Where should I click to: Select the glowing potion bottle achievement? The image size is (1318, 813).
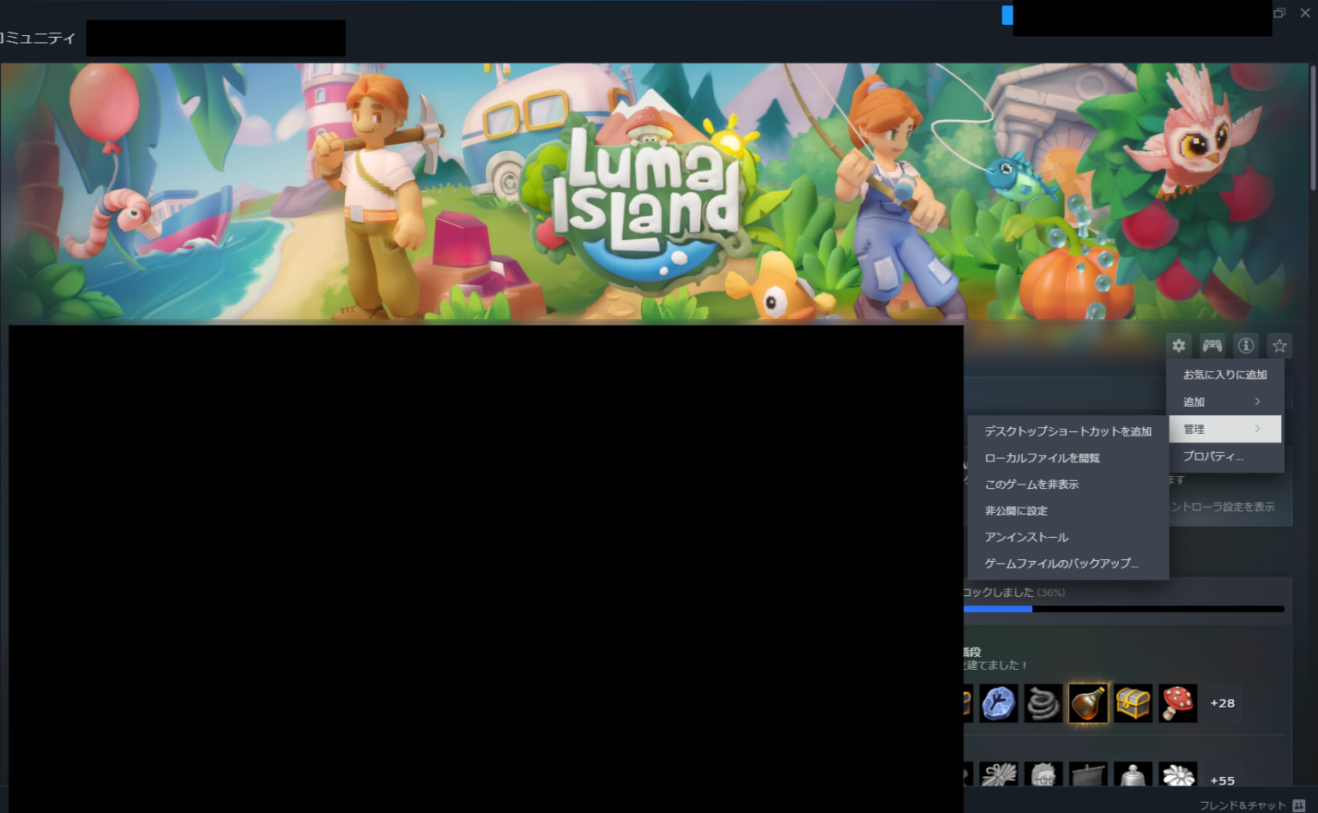1088,703
